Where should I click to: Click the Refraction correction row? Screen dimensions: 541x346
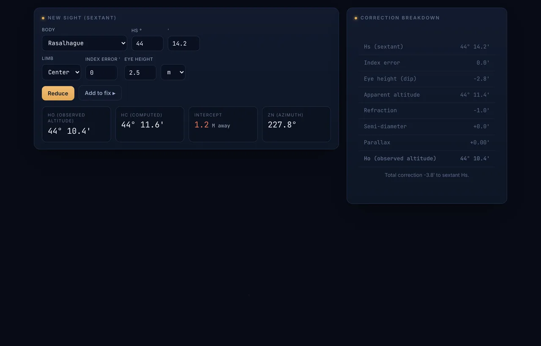tap(427, 111)
